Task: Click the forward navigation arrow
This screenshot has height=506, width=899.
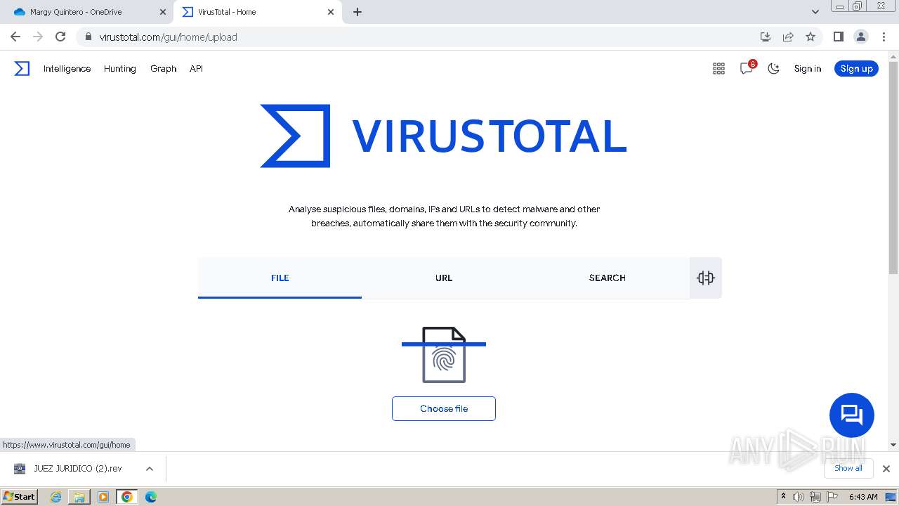Action: (38, 37)
